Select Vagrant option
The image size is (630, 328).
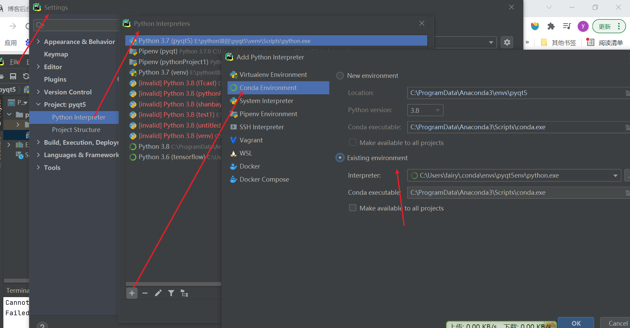coord(278,140)
